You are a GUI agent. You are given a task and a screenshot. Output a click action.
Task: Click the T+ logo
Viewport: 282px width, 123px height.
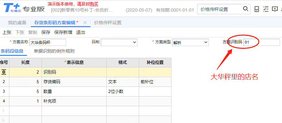pyautogui.click(x=12, y=8)
